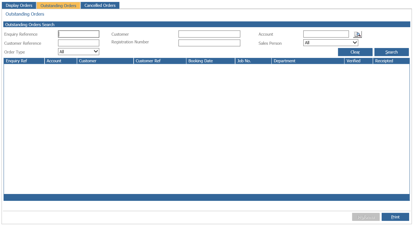This screenshot has width=413, height=225.
Task: Click the Receipted column header
Action: 384,61
